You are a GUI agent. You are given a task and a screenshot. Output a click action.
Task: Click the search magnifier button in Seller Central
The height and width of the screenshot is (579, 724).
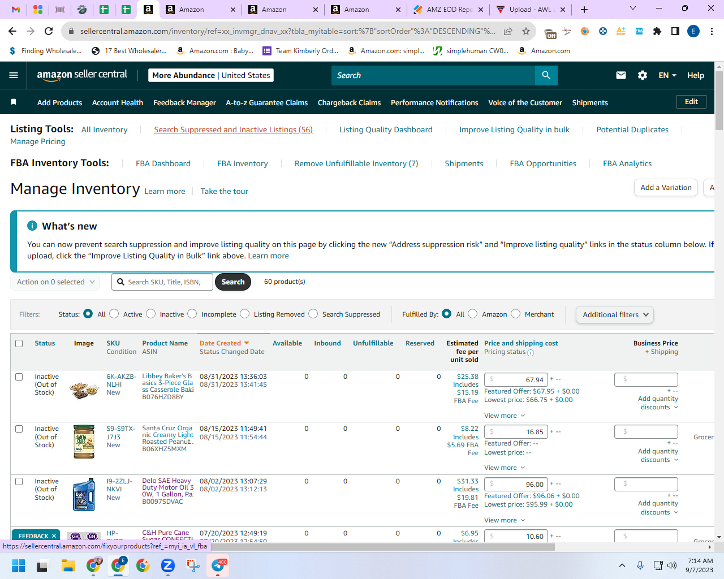click(546, 75)
